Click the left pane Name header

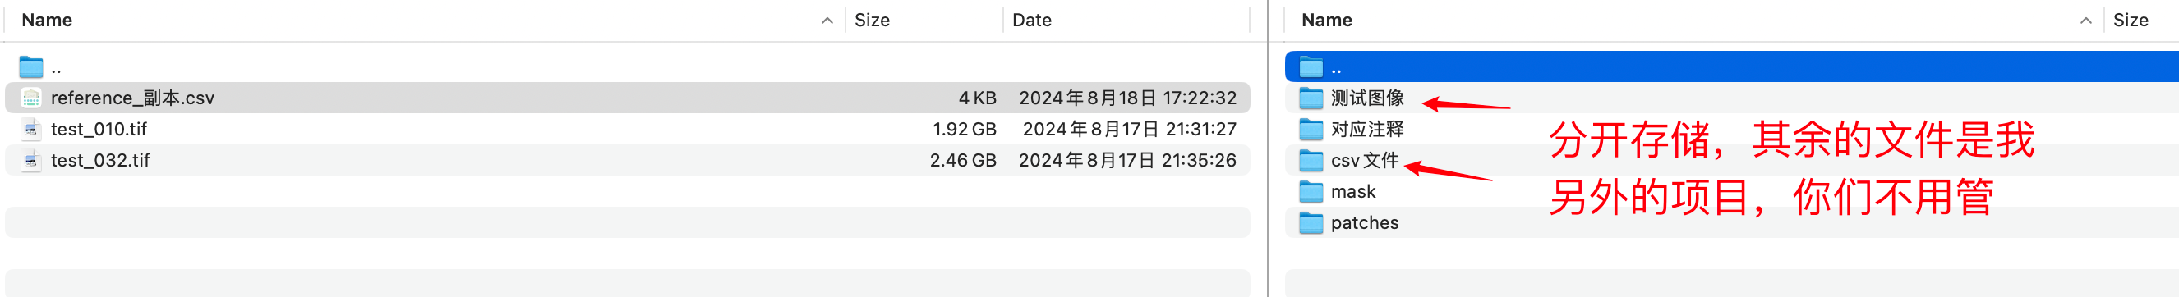coord(47,21)
